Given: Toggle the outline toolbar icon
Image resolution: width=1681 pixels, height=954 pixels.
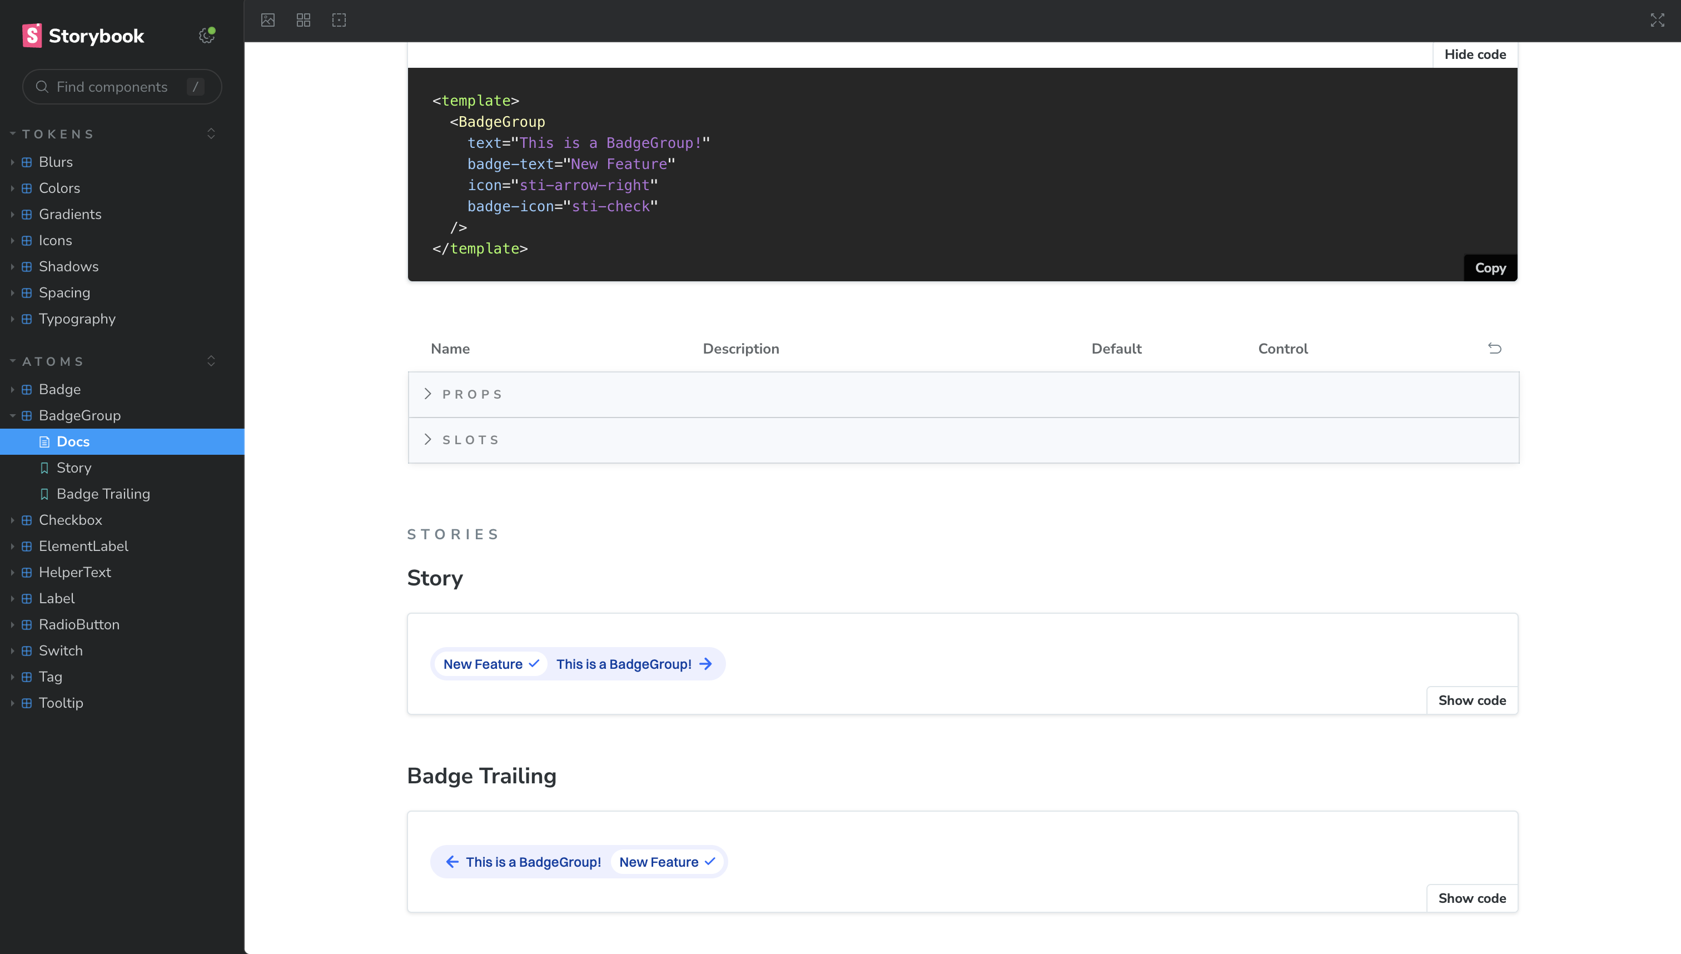Looking at the screenshot, I should [x=339, y=21].
